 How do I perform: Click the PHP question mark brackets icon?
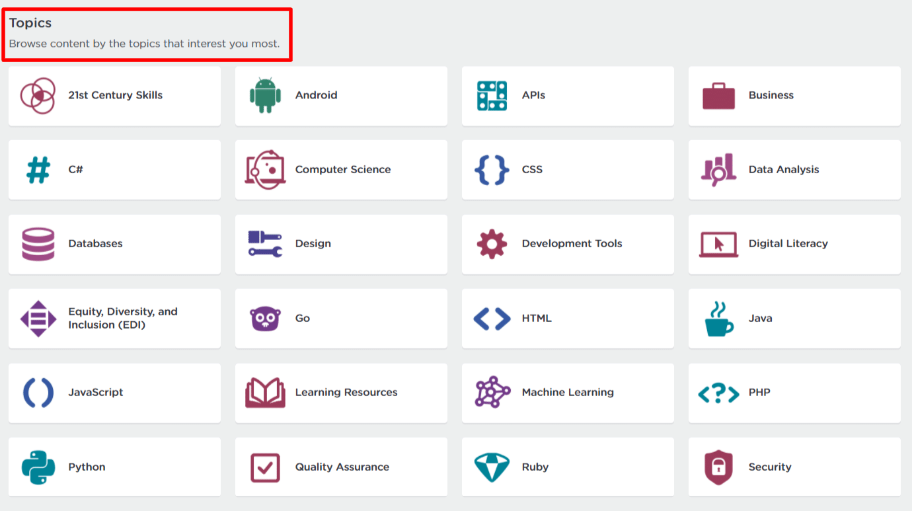[718, 393]
